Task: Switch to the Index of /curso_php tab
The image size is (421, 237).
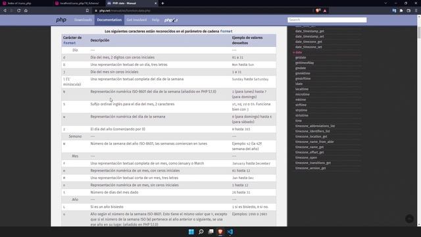Action: [26, 3]
